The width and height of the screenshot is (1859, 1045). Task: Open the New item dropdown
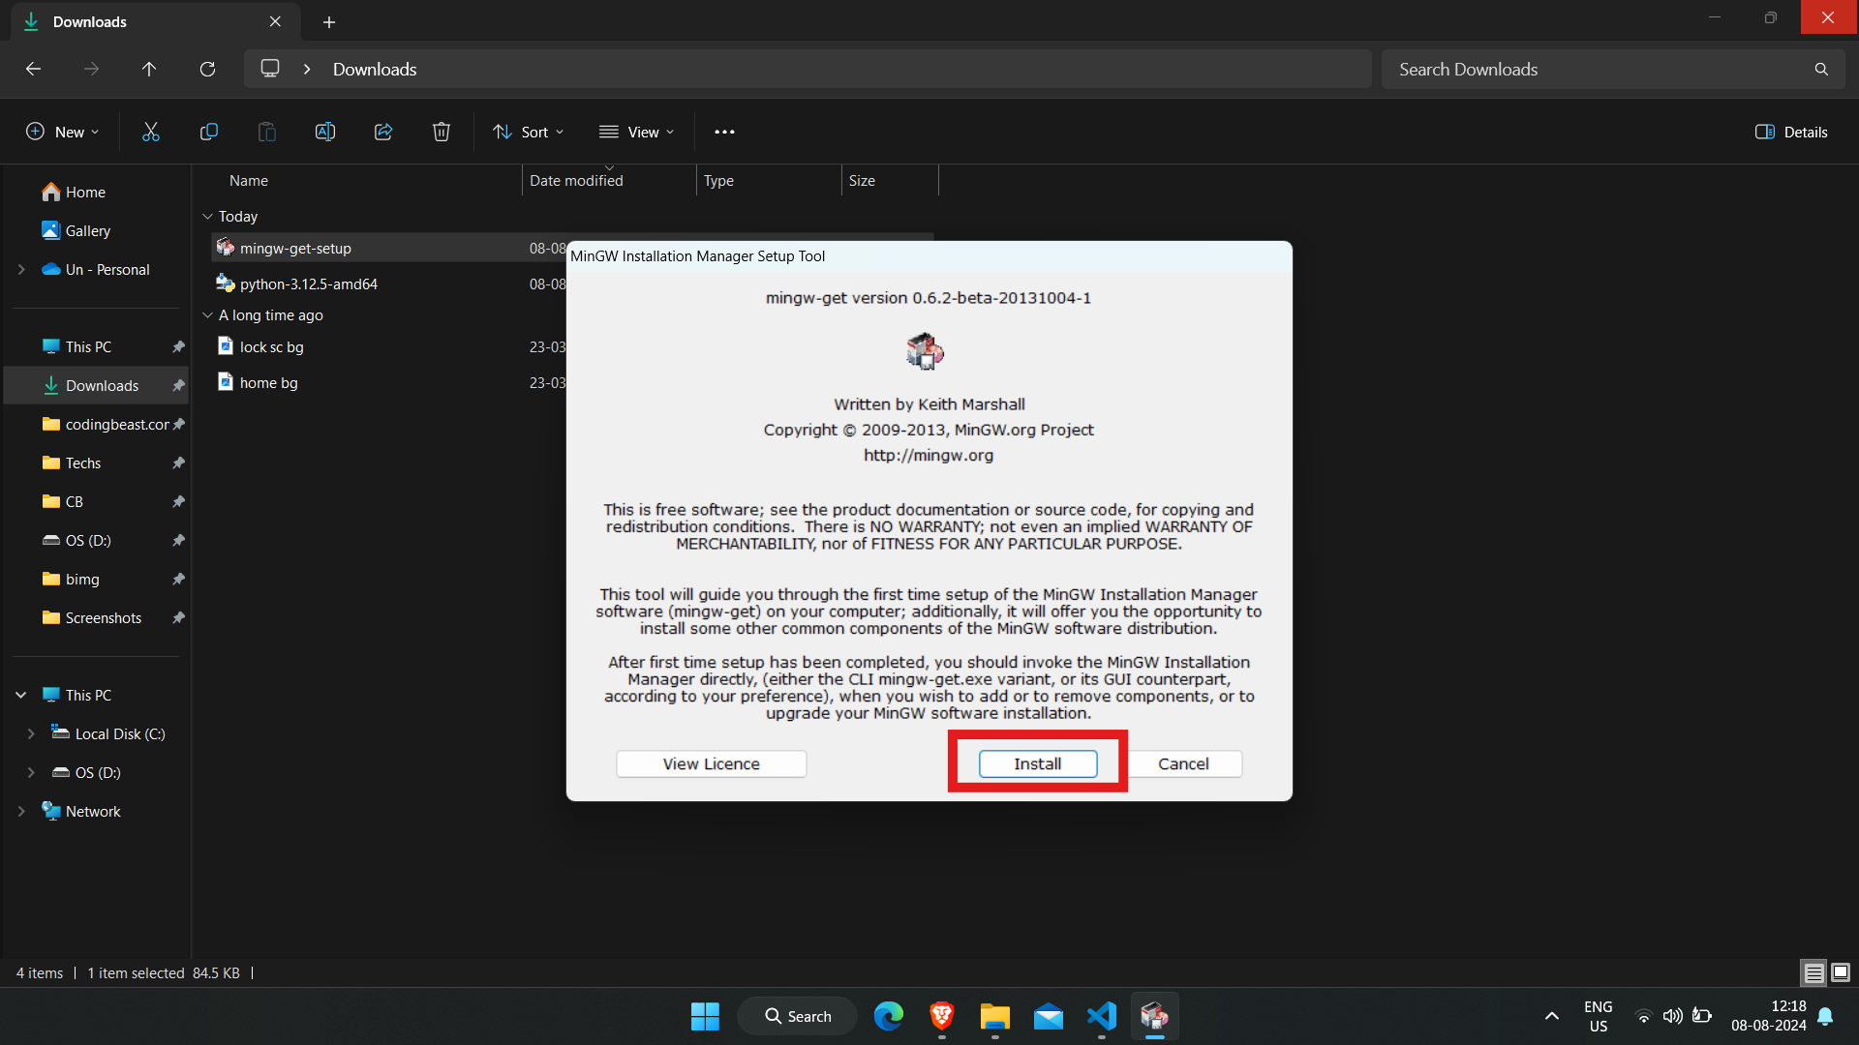pos(62,132)
